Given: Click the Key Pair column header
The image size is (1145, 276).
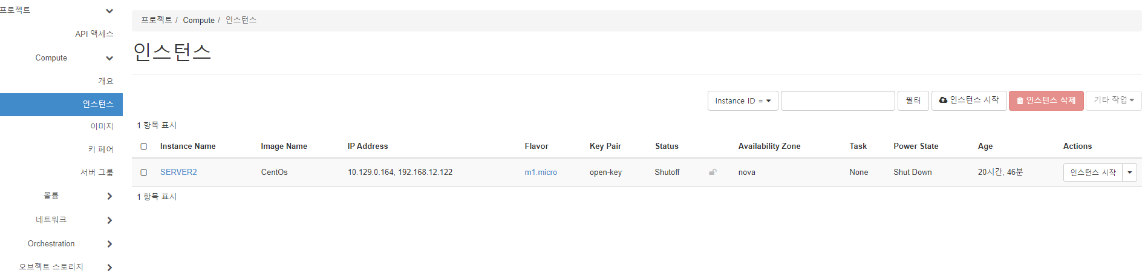Looking at the screenshot, I should [x=605, y=146].
